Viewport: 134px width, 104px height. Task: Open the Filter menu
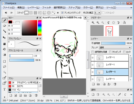pos(47,8)
